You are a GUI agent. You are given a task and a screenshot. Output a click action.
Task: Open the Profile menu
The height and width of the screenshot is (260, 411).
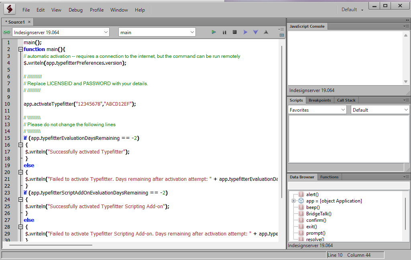point(97,10)
